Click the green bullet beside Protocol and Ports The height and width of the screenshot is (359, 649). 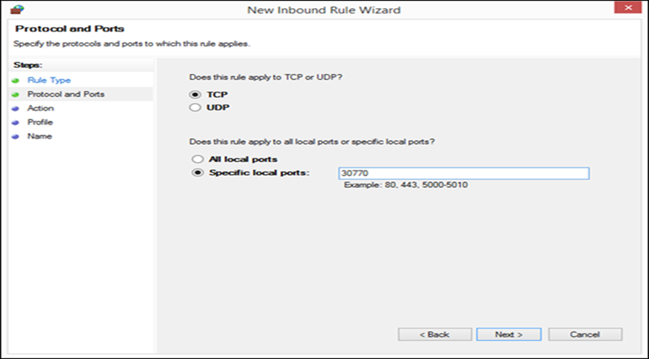(x=16, y=95)
